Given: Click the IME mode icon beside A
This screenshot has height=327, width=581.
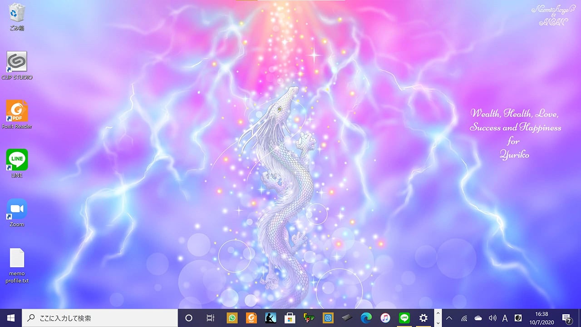Looking at the screenshot, I should click(518, 318).
